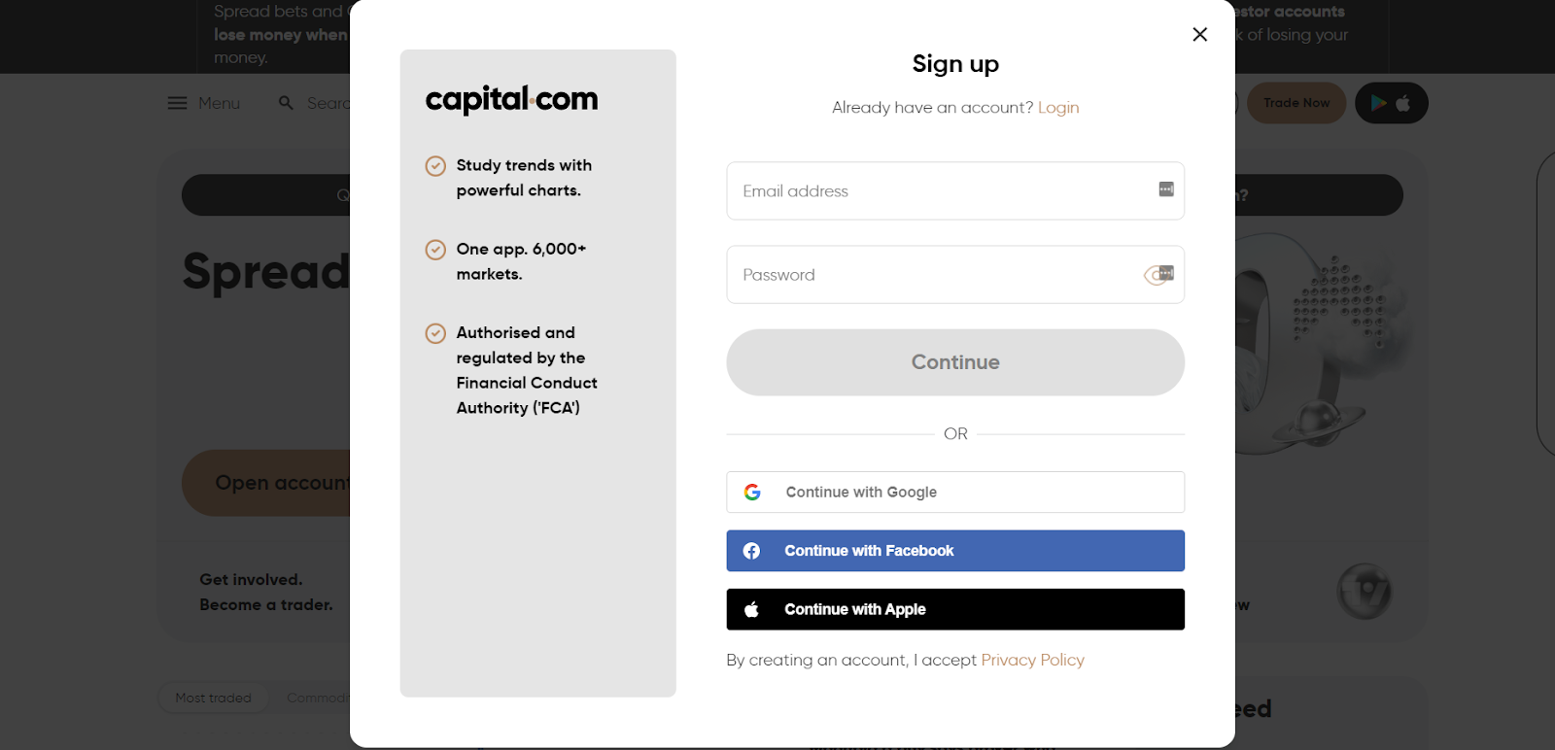Click the Facebook logo icon

(751, 551)
